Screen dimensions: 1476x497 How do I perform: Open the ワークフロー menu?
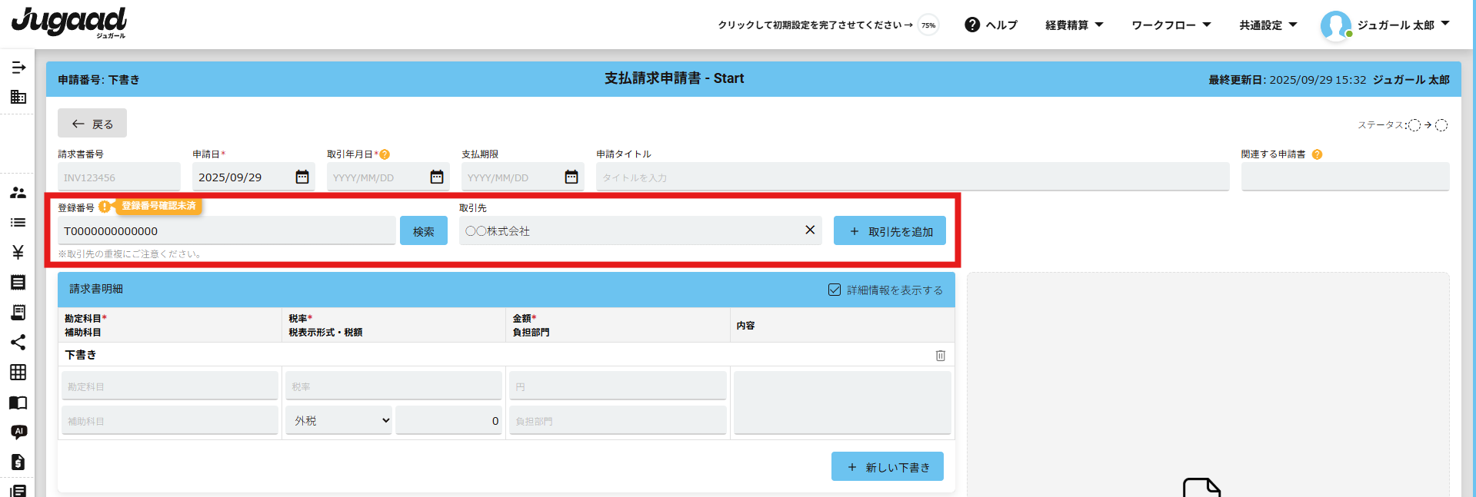(x=1171, y=25)
